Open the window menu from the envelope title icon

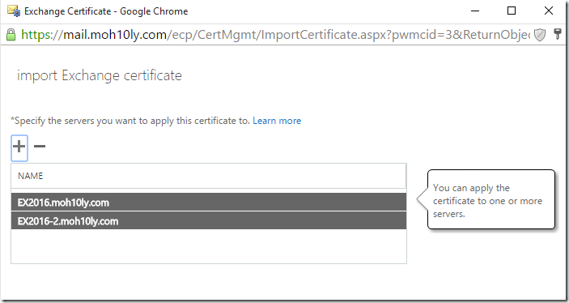(x=14, y=11)
